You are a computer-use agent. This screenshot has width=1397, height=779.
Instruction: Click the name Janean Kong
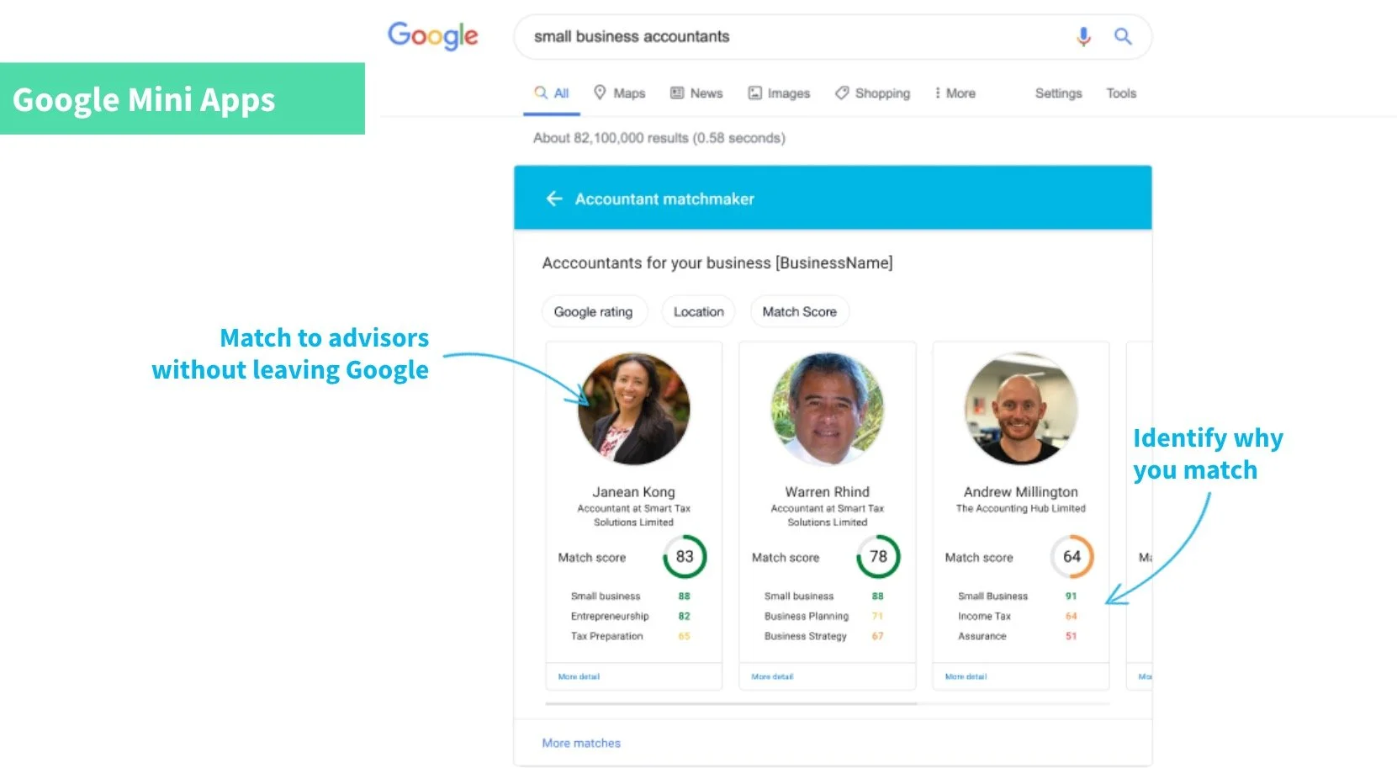(633, 492)
